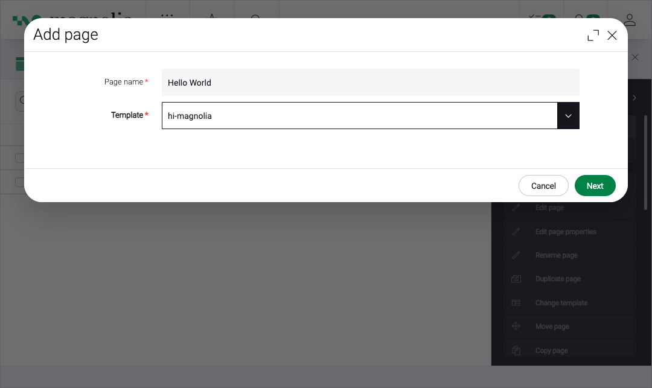Click the Copy page icon

pos(516,351)
